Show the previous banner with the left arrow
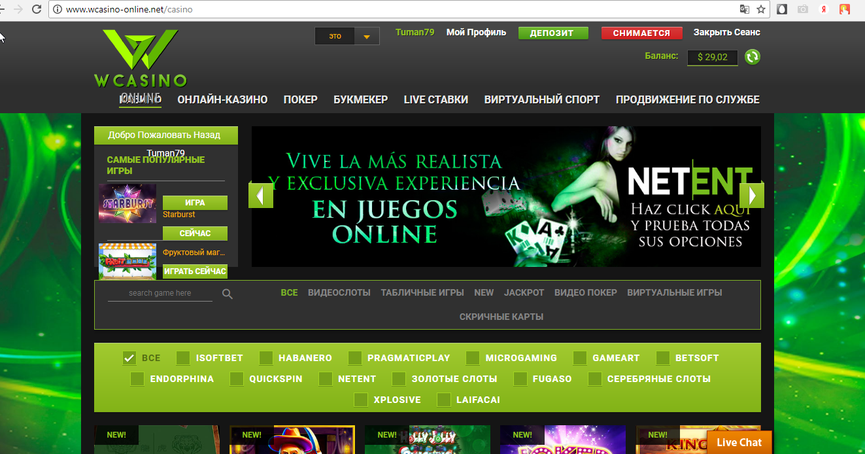This screenshot has width=865, height=454. pyautogui.click(x=261, y=195)
